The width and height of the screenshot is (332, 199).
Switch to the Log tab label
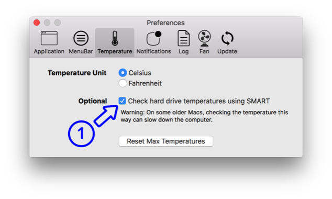pyautogui.click(x=183, y=51)
